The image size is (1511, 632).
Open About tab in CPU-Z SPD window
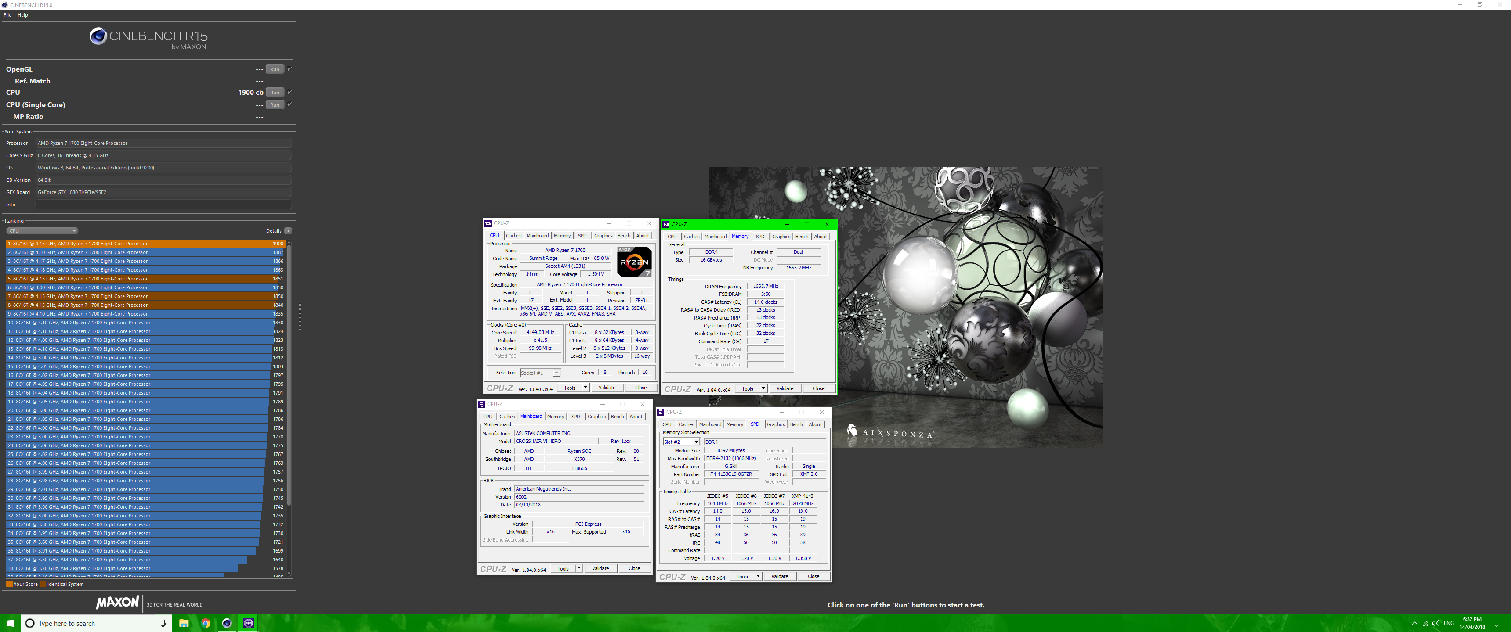click(815, 424)
